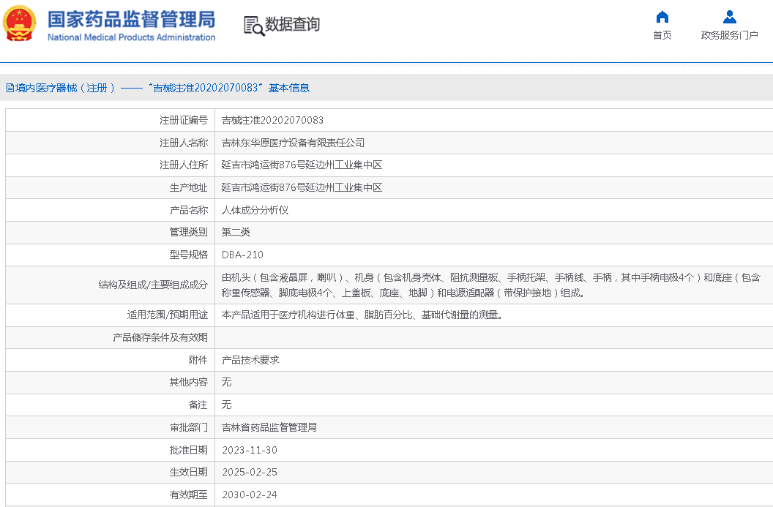Click the 附件 row label
773x507 pixels.
click(198, 360)
